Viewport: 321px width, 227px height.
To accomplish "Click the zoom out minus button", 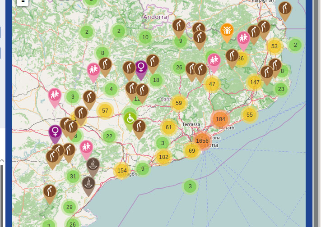I will 22,2.
